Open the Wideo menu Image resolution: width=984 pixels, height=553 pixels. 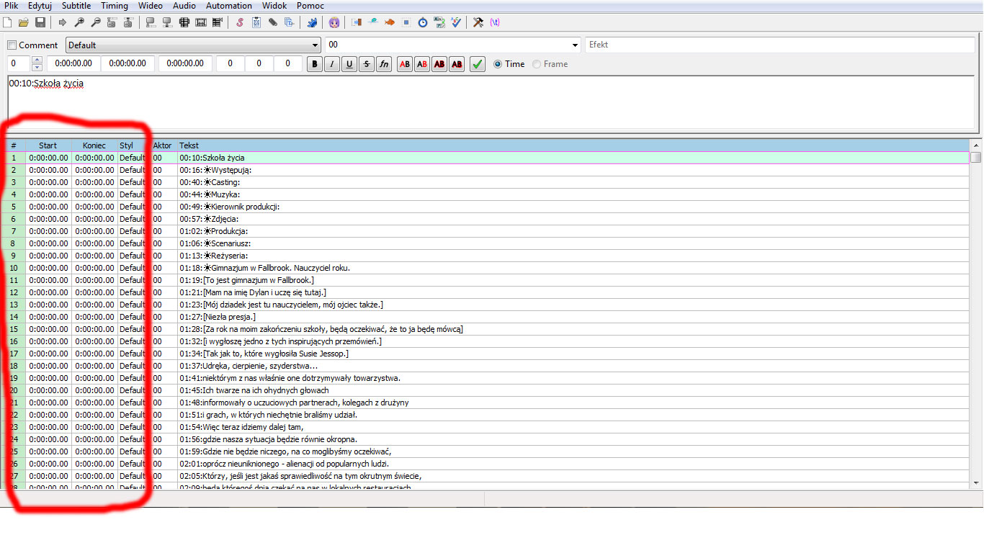[151, 6]
